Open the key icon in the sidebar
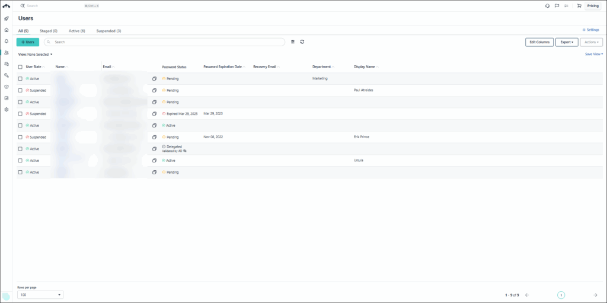 tap(6, 75)
